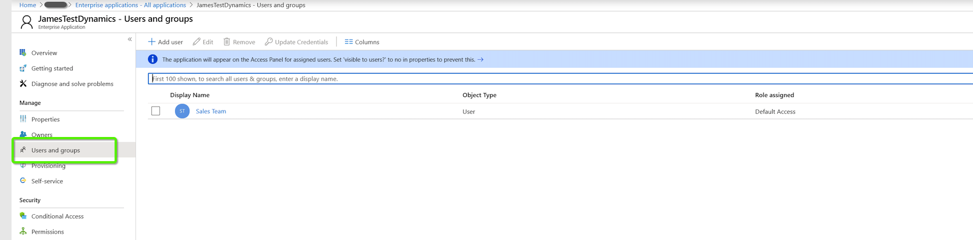Open the Sales Team user link
The width and height of the screenshot is (973, 240).
coord(211,111)
